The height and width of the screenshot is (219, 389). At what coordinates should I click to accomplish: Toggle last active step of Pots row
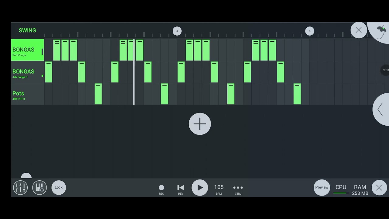(297, 94)
